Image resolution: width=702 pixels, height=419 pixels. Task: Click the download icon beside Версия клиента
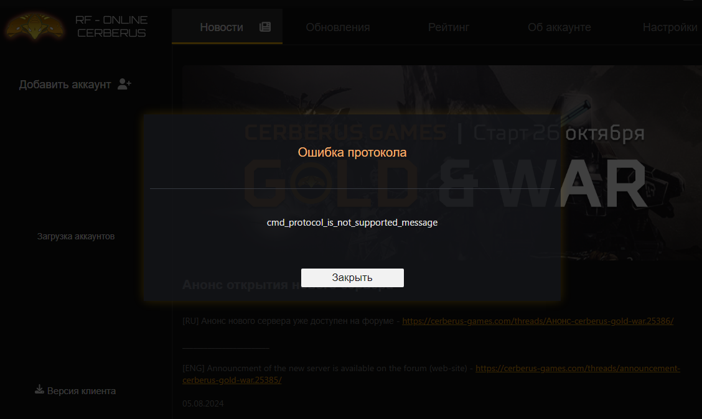(39, 390)
